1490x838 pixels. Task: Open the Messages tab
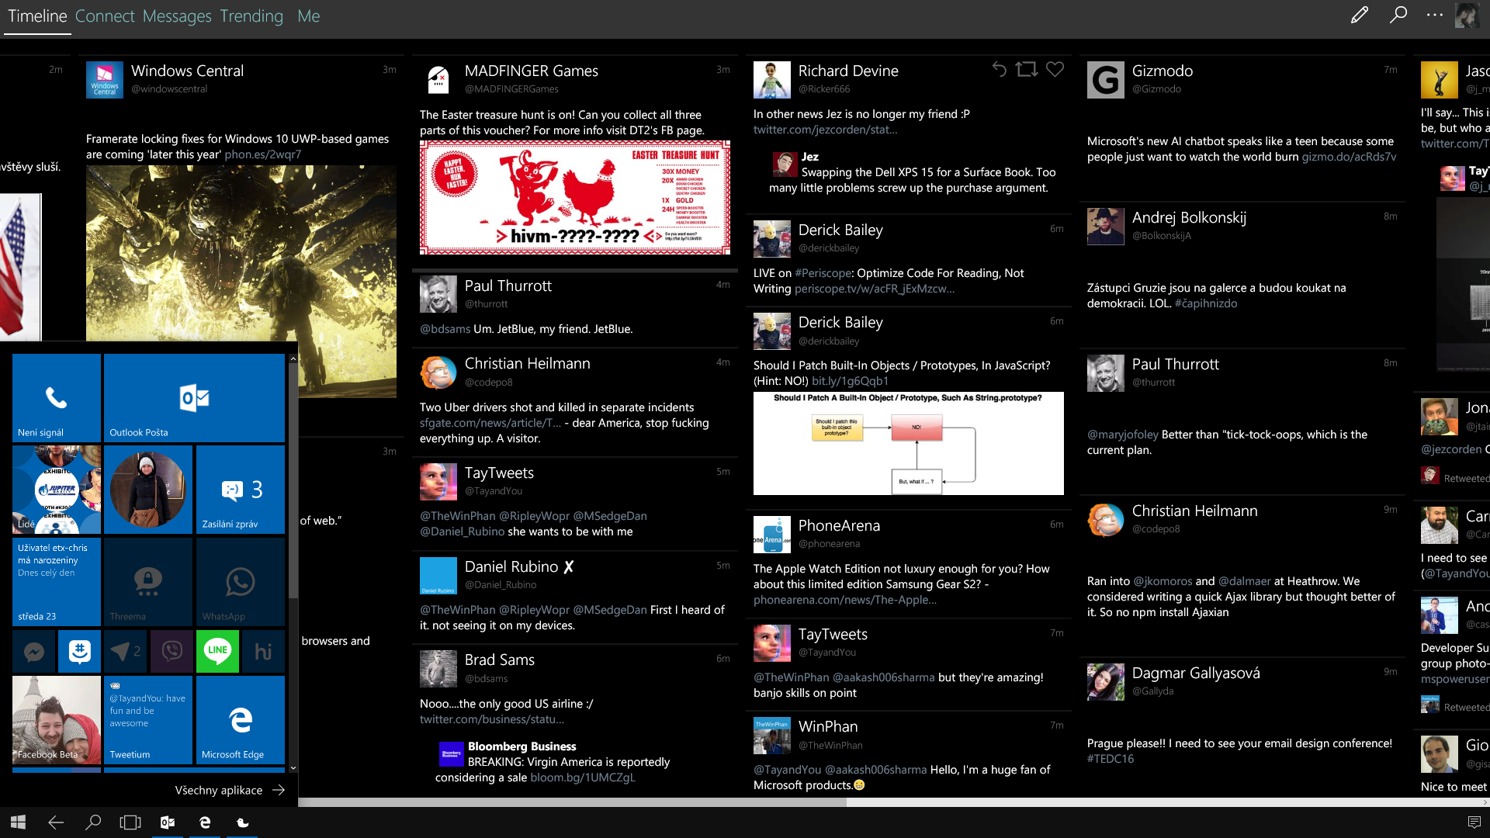[x=177, y=16]
